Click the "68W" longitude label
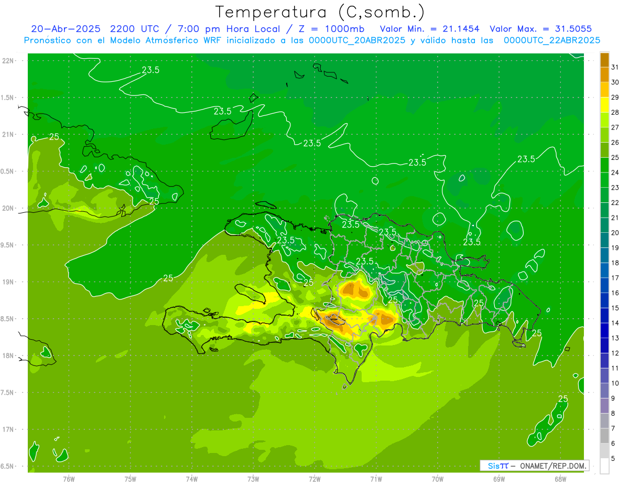Image resolution: width=629 pixels, height=486 pixels. pos(560,479)
